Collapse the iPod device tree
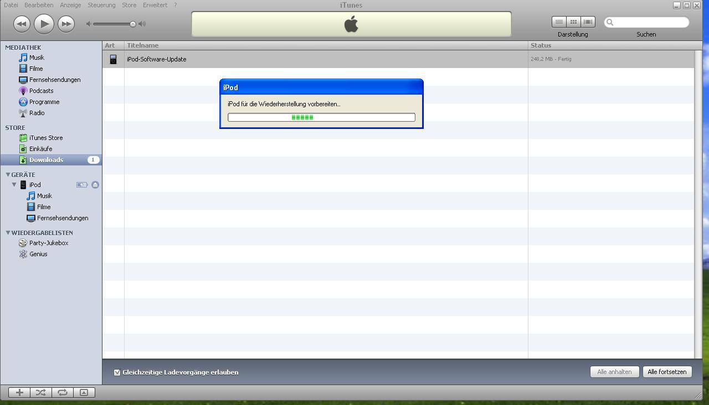The width and height of the screenshot is (709, 405). pos(14,185)
